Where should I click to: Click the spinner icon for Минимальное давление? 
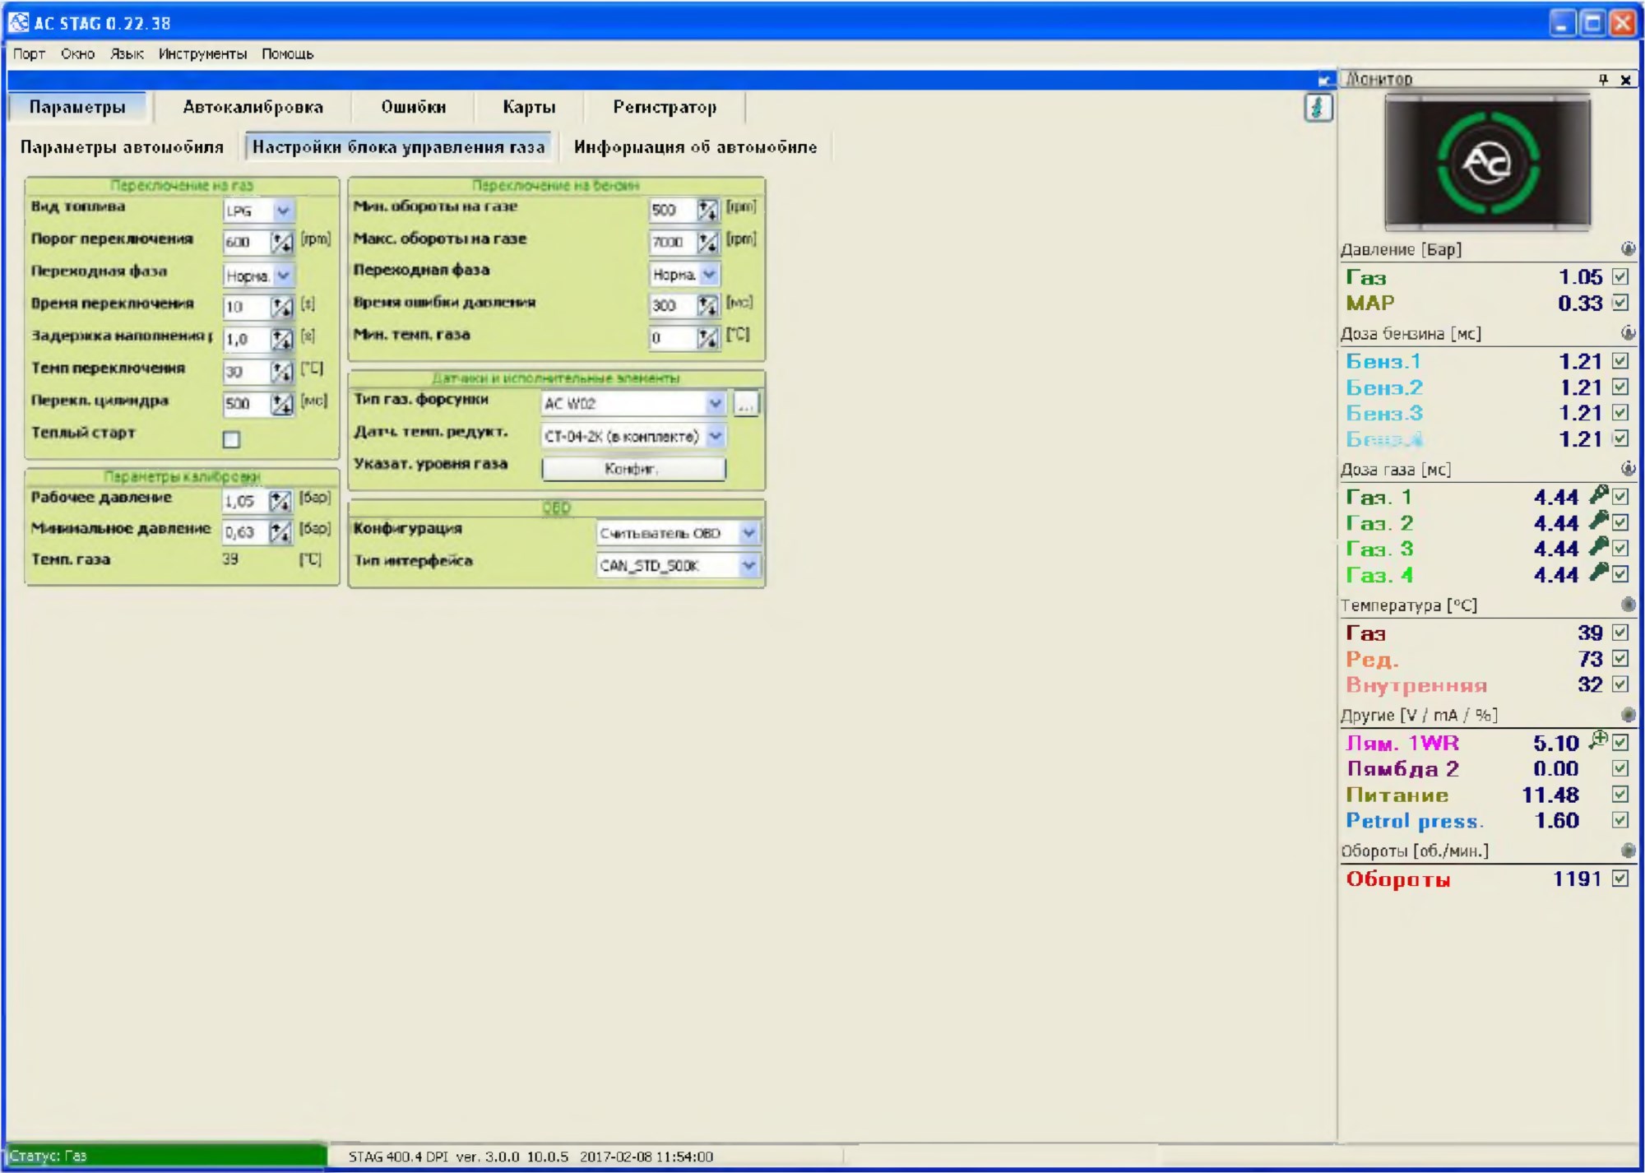point(280,532)
